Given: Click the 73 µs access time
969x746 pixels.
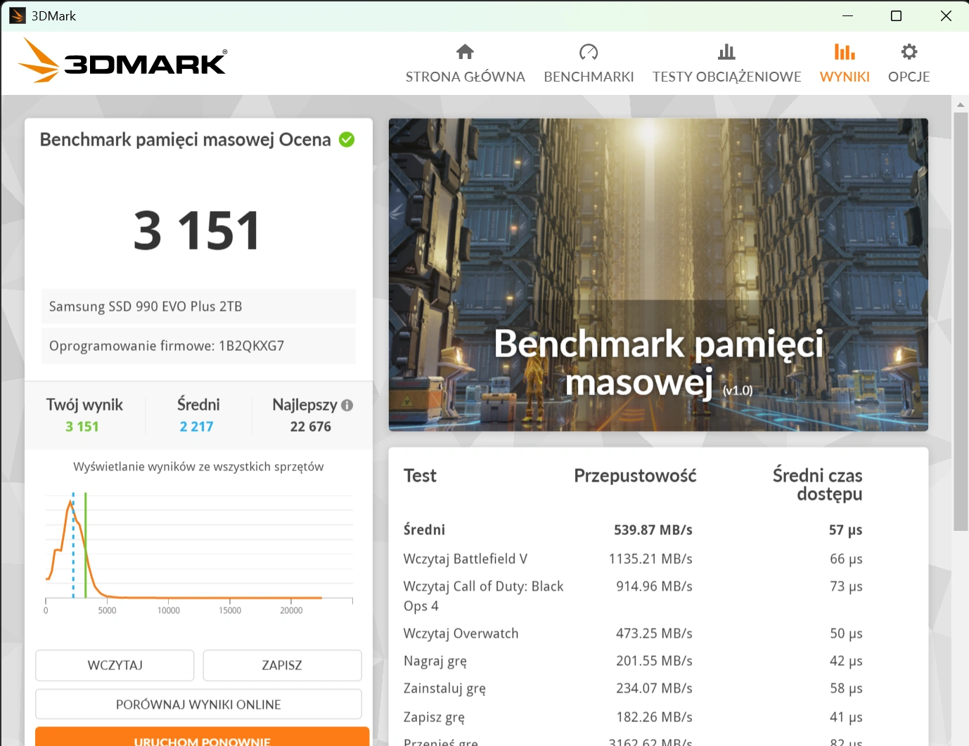Looking at the screenshot, I should coord(846,586).
